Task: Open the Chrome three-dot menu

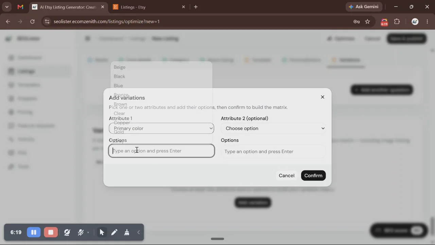Action: coord(427,21)
